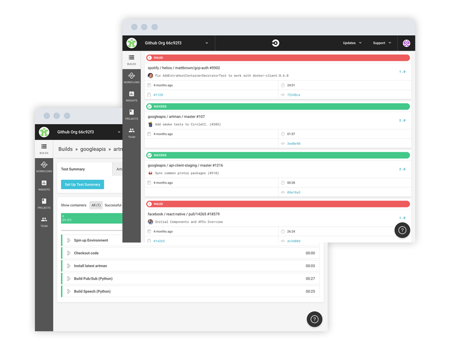
Task: Click failed status icon for spotify build
Action: coord(149,58)
